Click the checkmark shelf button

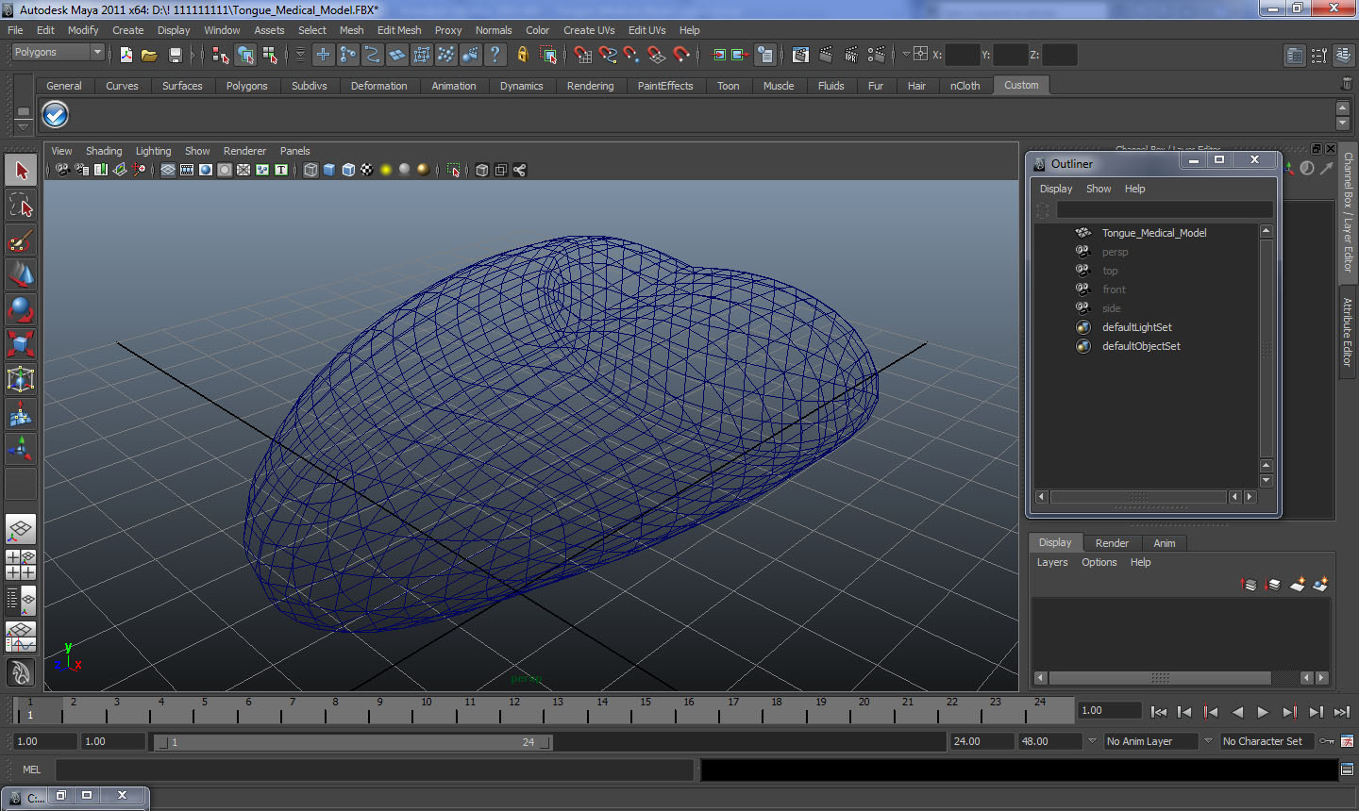[55, 115]
